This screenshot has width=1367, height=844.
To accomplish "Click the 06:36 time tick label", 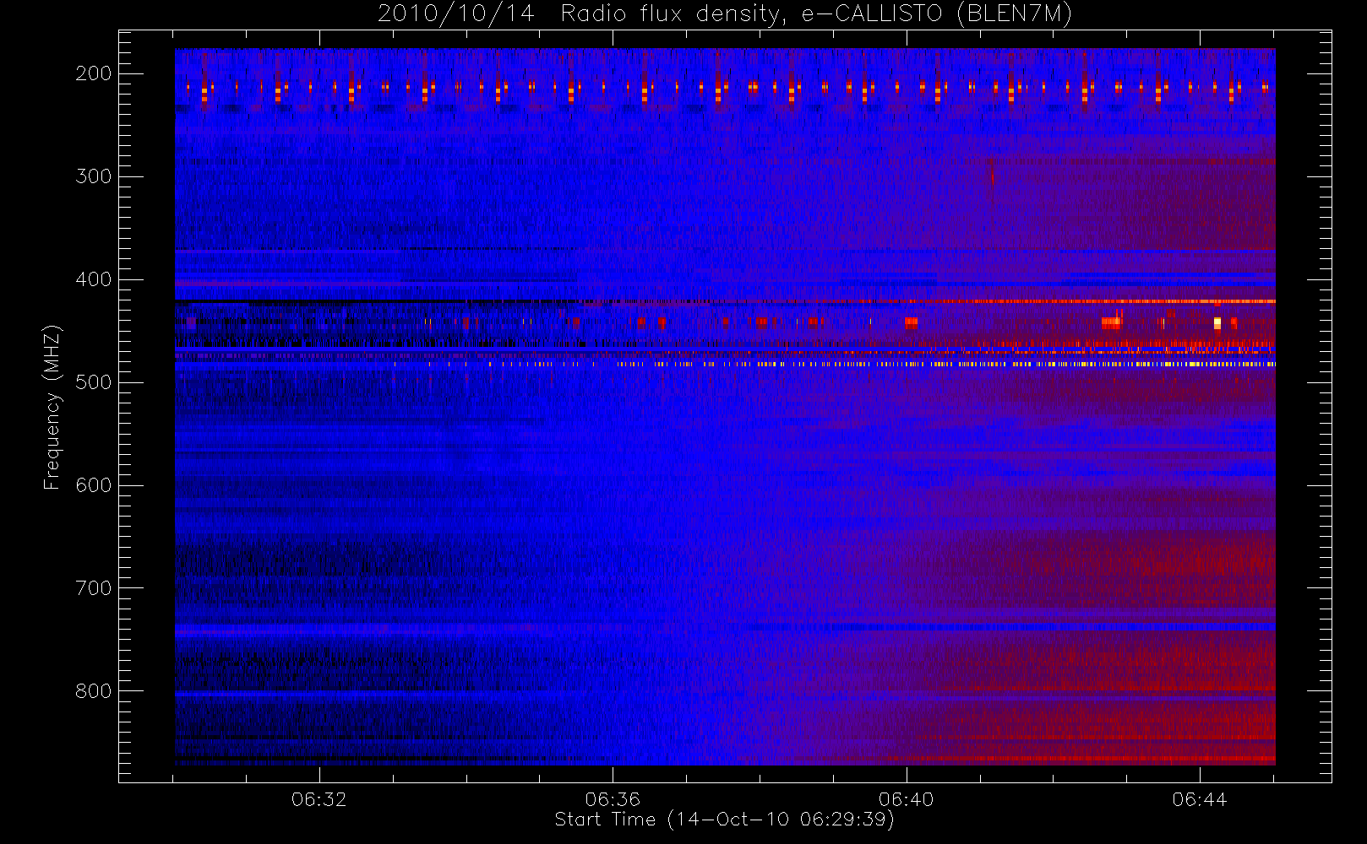I will point(613,799).
